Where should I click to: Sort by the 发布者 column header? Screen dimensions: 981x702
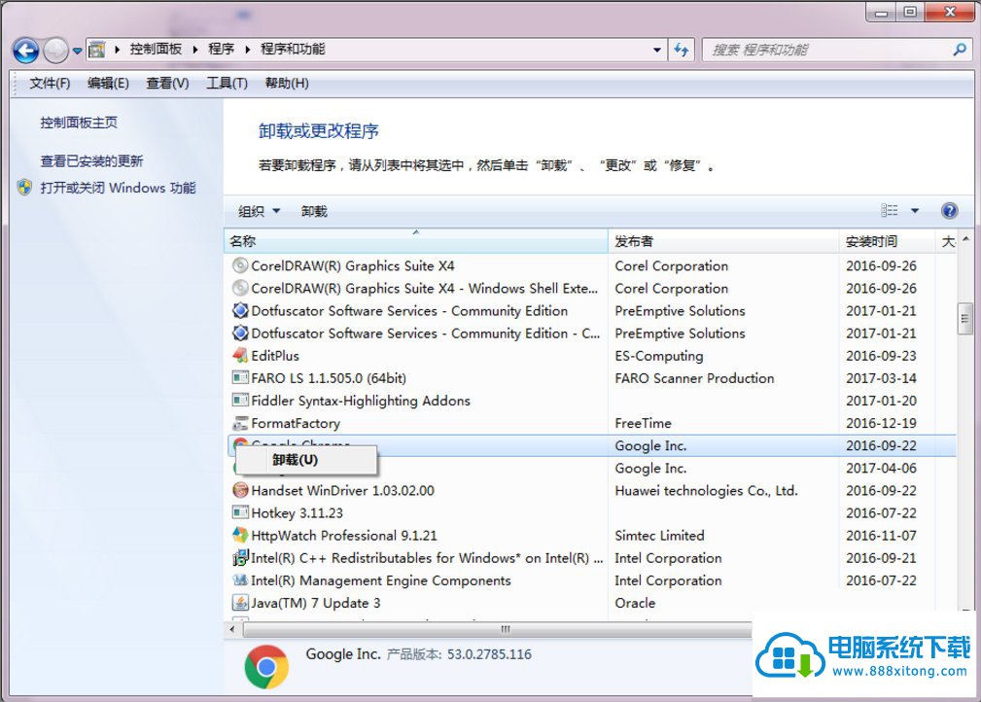pos(723,241)
